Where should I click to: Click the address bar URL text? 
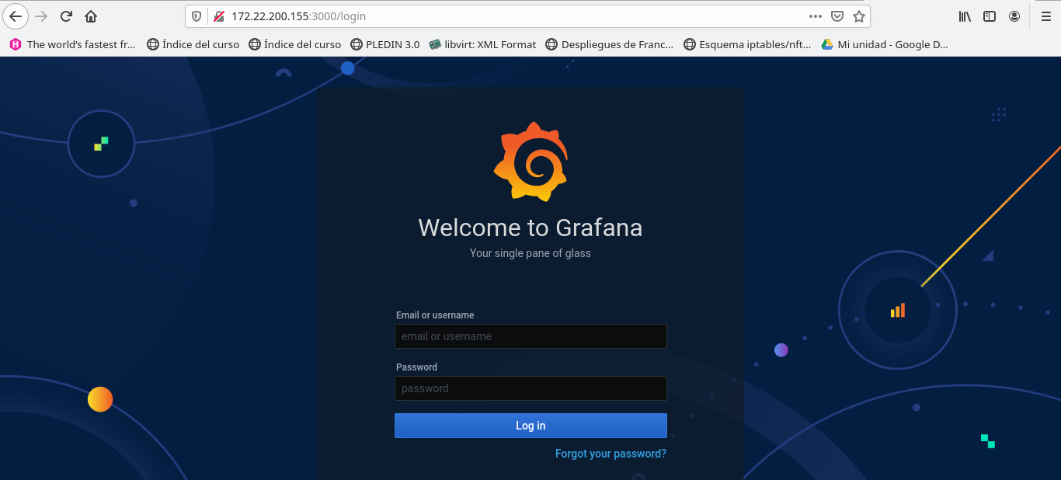[x=298, y=16]
